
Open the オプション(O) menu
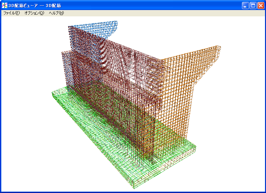click(34, 13)
